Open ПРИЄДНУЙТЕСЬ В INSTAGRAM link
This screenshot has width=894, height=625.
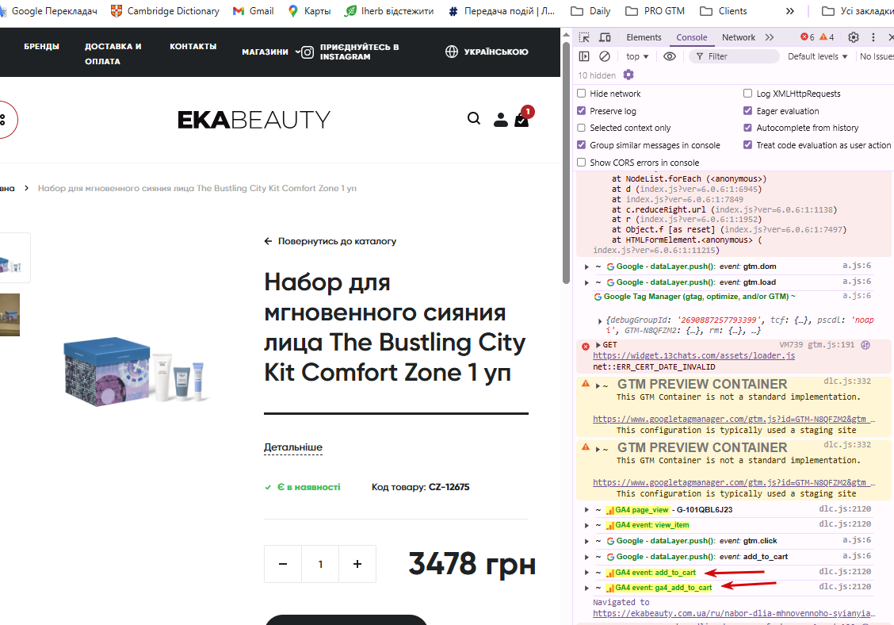click(x=359, y=52)
